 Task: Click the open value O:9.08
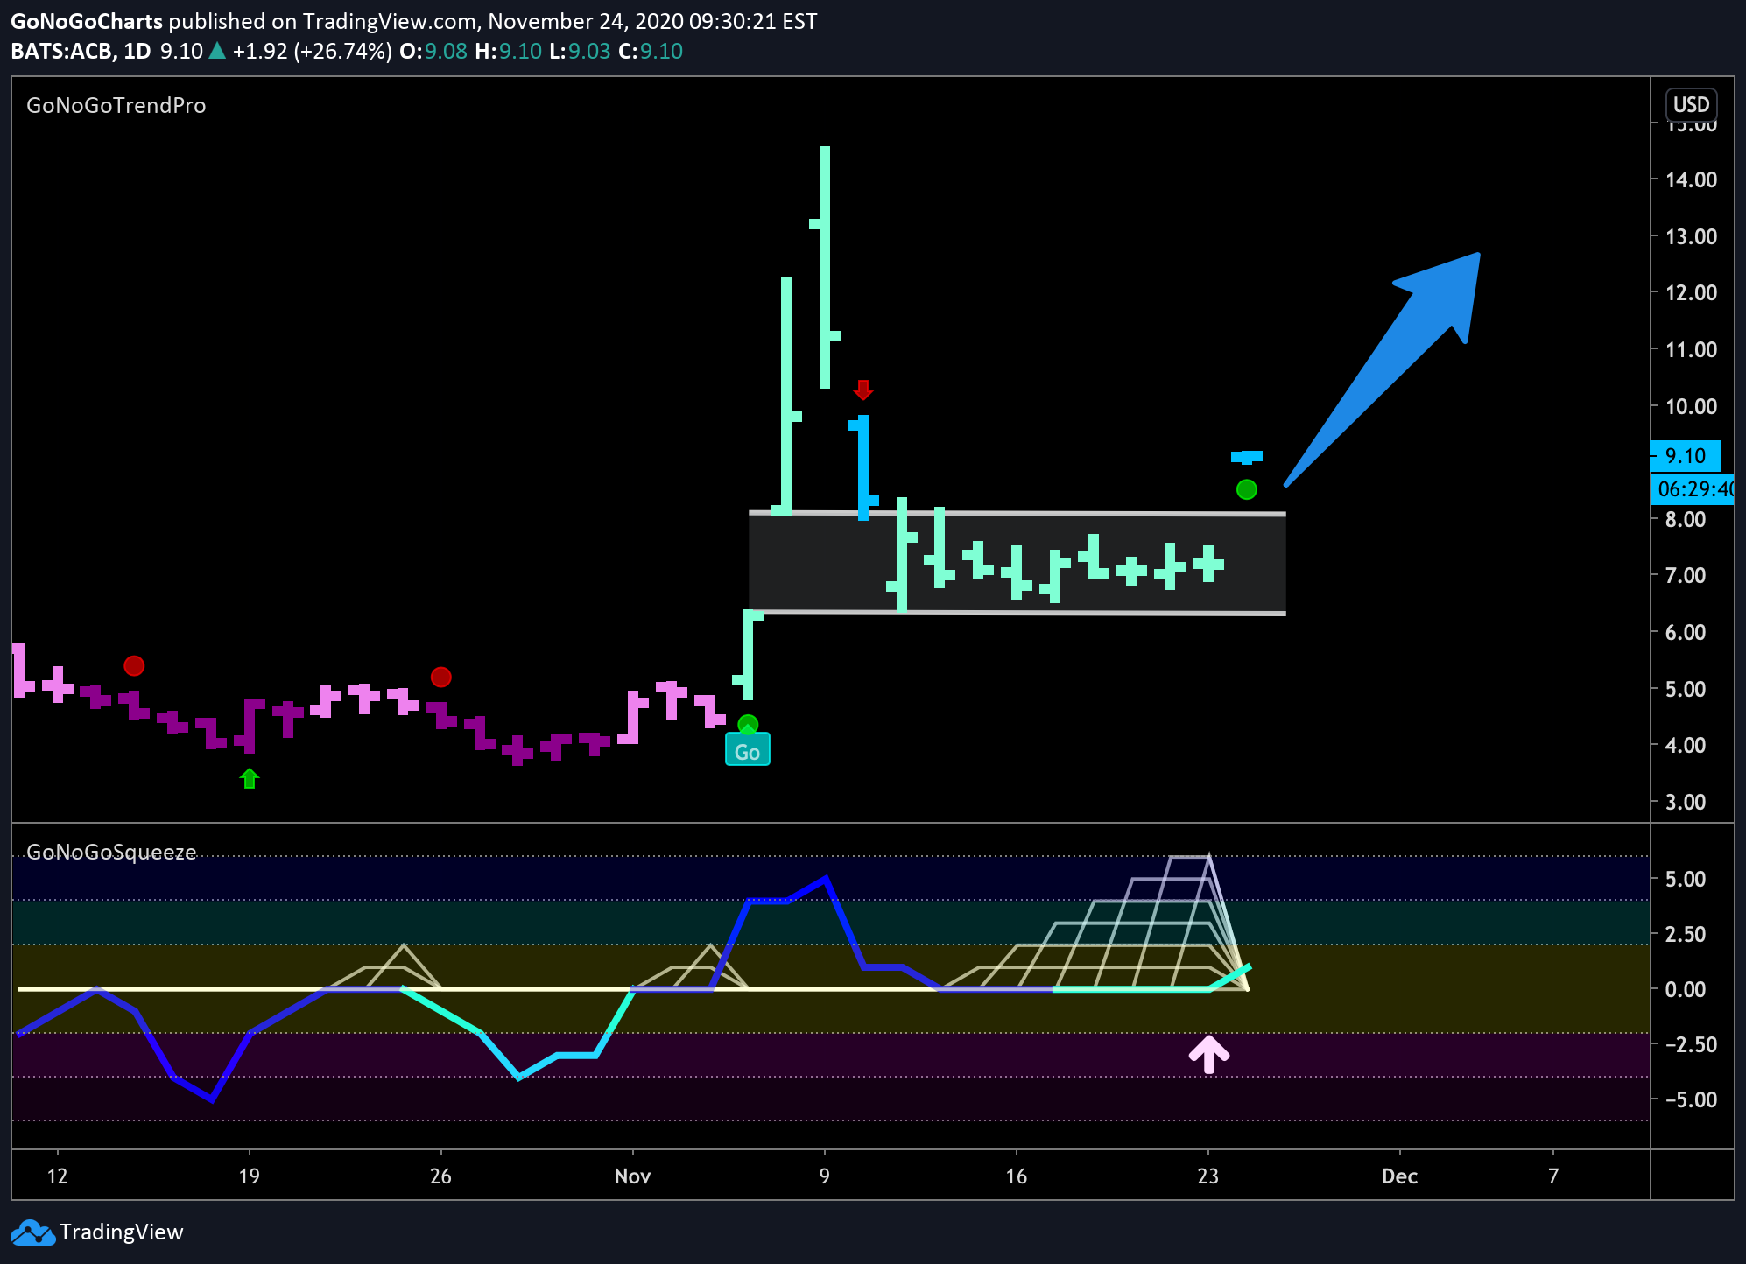click(433, 52)
